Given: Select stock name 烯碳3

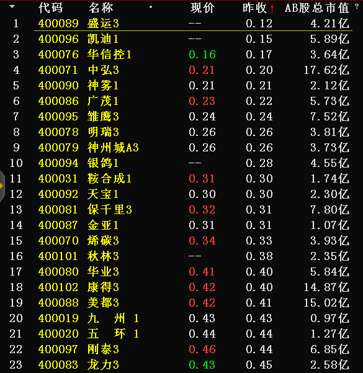Looking at the screenshot, I should coord(103,241).
